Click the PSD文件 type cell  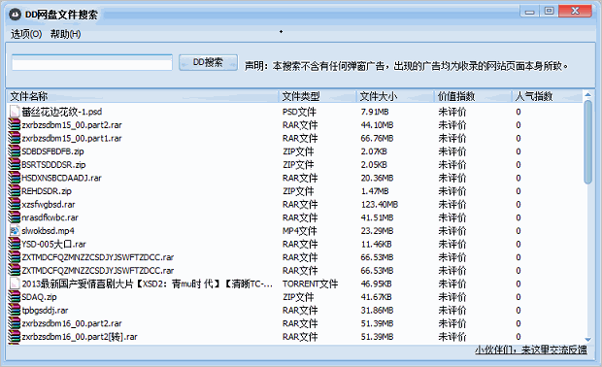(x=299, y=112)
